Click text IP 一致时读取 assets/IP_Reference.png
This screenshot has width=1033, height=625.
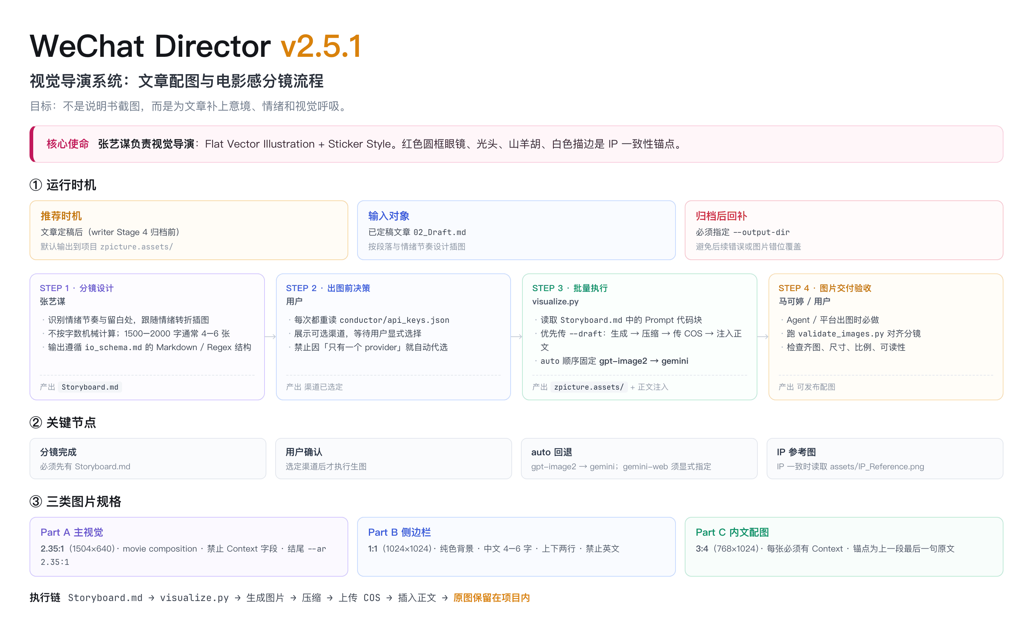click(x=850, y=467)
